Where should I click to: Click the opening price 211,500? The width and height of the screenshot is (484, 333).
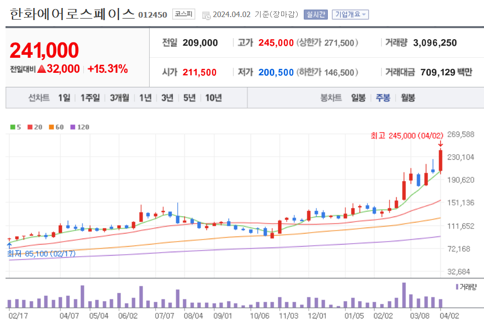199,72
